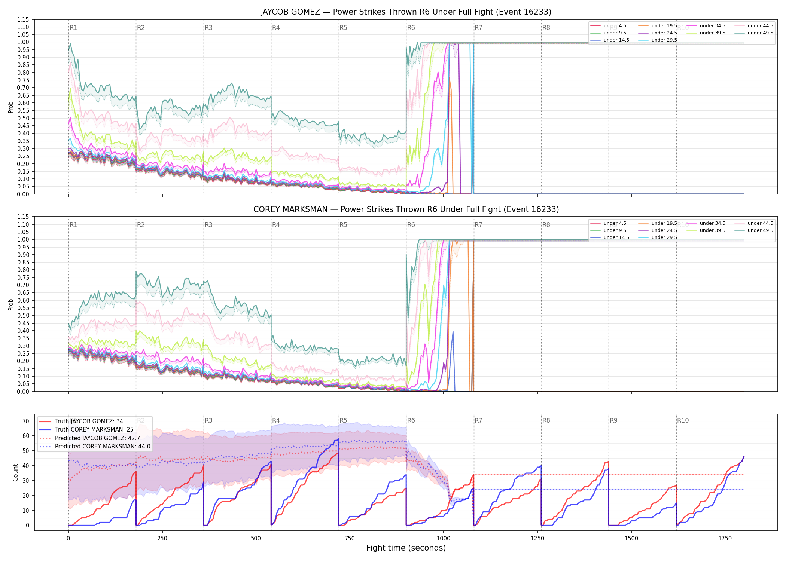786x561 pixels.
Task: Click R1 round marker in COREY MARKSMAN chart
Action: coord(73,225)
